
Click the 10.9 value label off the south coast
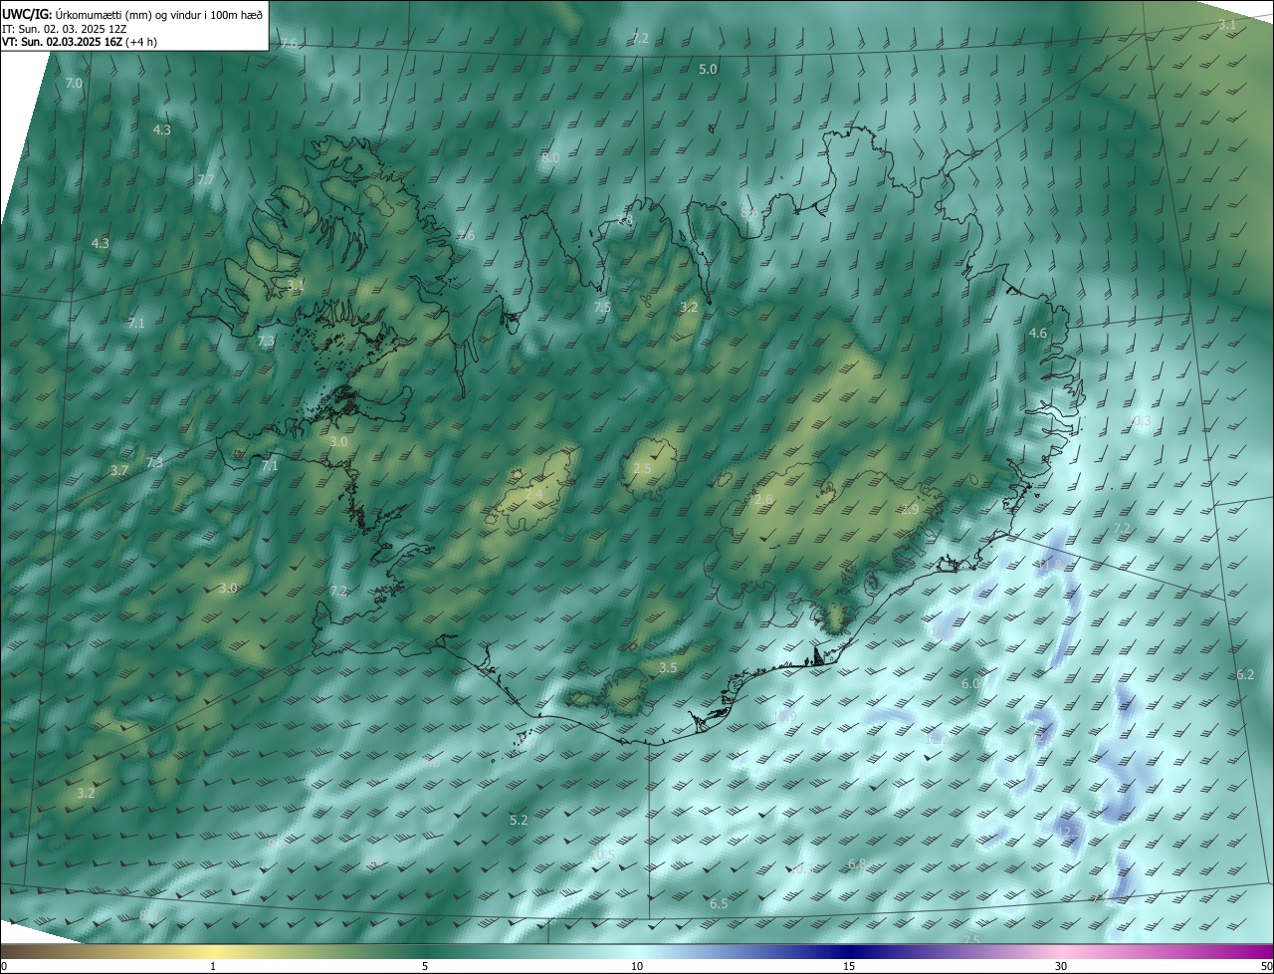785,717
